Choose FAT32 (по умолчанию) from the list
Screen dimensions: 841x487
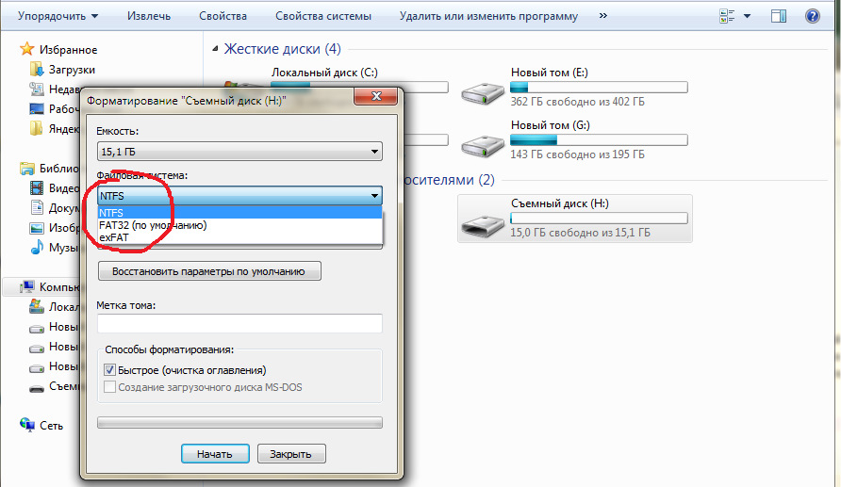(239, 225)
